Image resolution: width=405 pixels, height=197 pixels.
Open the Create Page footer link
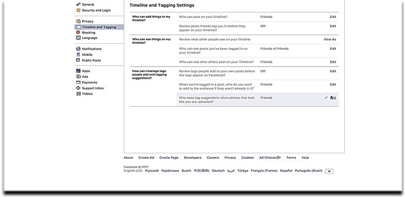(169, 157)
